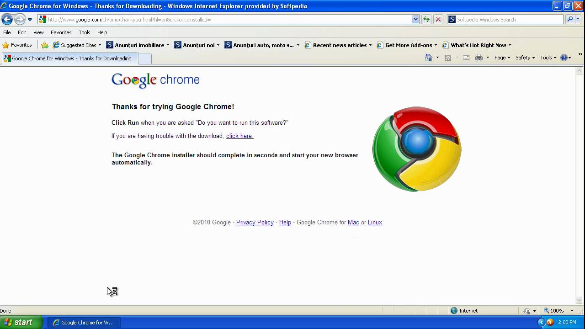Click the scrollbar up arrow
The width and height of the screenshot is (585, 329).
pyautogui.click(x=580, y=70)
